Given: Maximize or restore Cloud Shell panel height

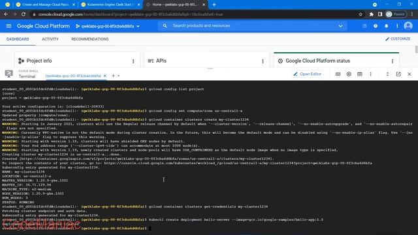Looking at the screenshot, I should [x=387, y=74].
